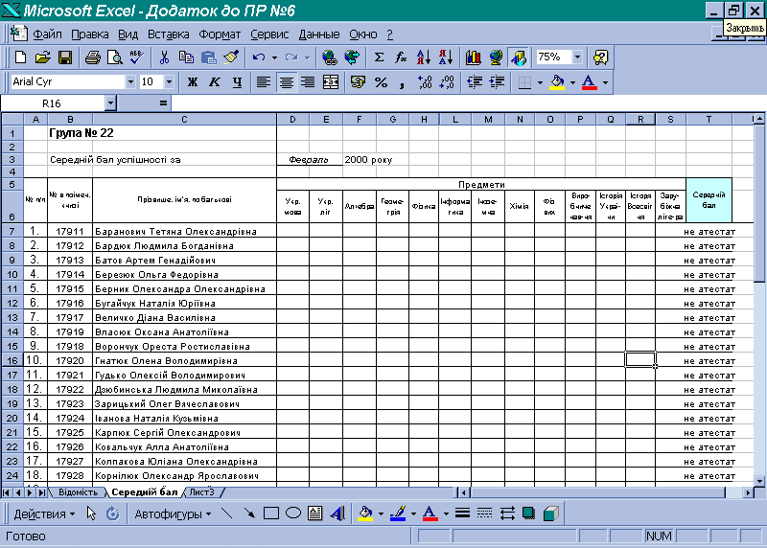
Task: Select row header 16
Action: click(x=12, y=360)
